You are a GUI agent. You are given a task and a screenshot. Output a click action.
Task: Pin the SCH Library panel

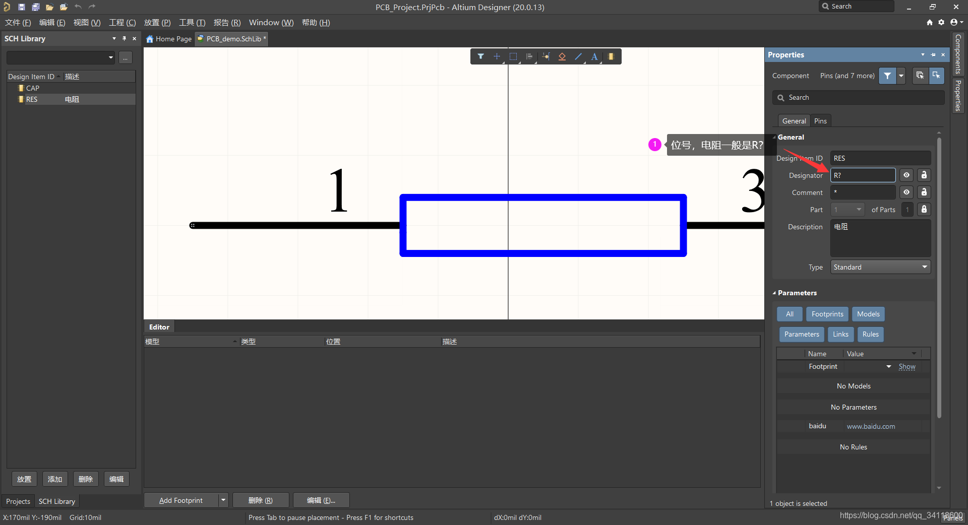[x=124, y=38]
